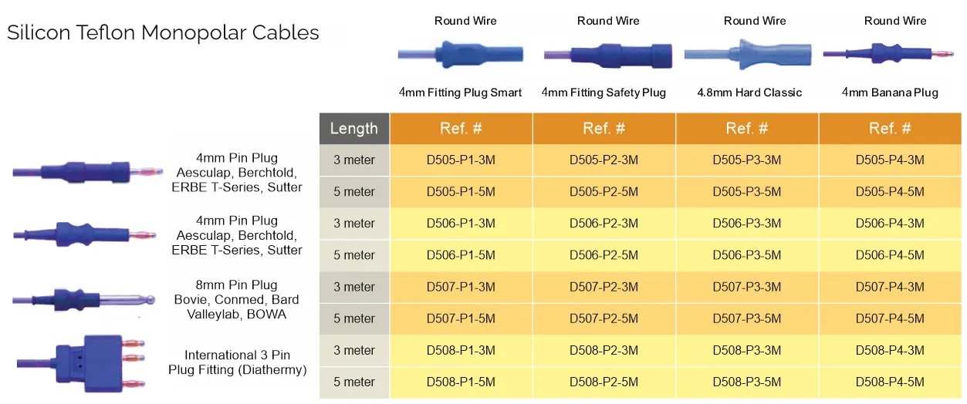967x404 pixels.
Task: Select reference number D505-P1-3M
Action: pyautogui.click(x=461, y=160)
